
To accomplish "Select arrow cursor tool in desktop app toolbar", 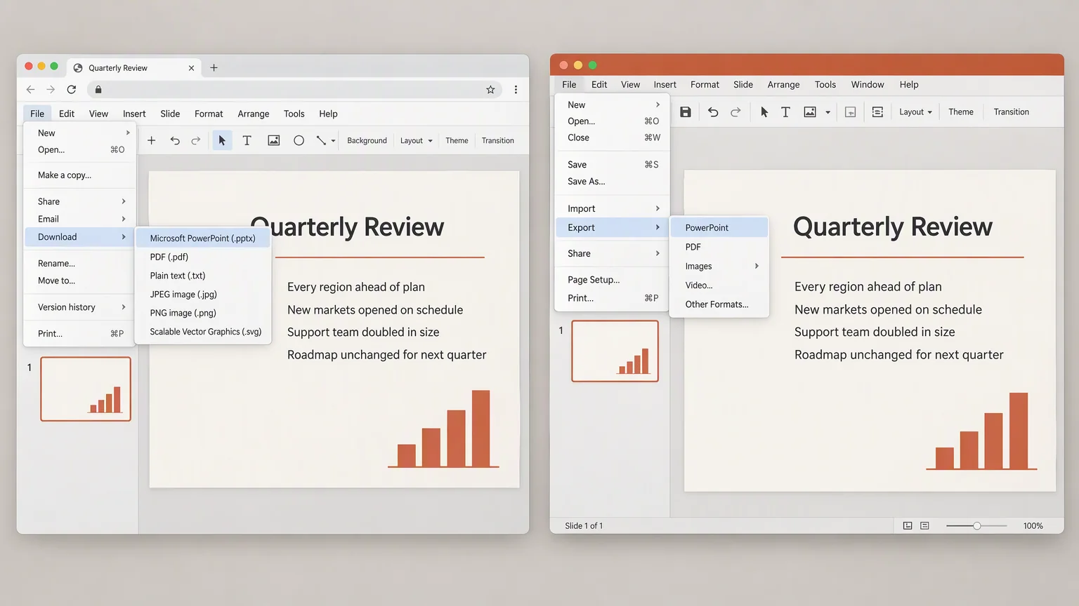I will click(x=764, y=112).
